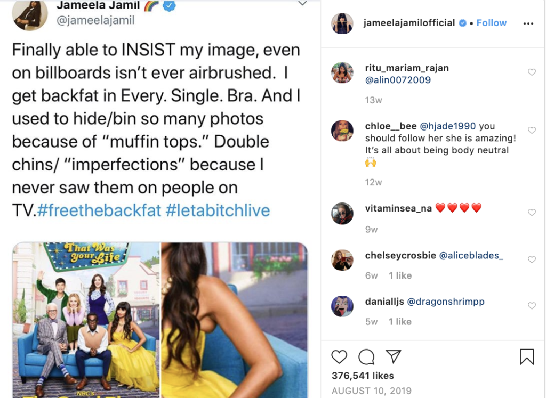Open the @hjade1990 mention
This screenshot has width=546, height=398.
click(x=448, y=126)
